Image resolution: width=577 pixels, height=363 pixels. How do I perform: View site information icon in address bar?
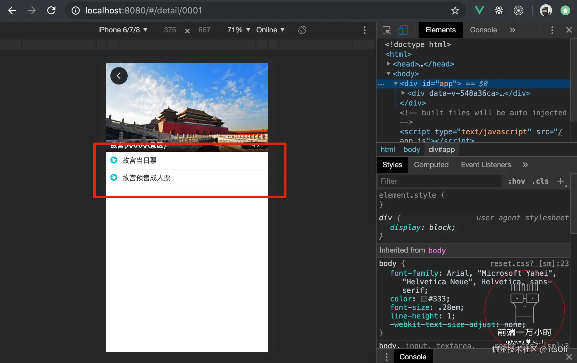[75, 11]
